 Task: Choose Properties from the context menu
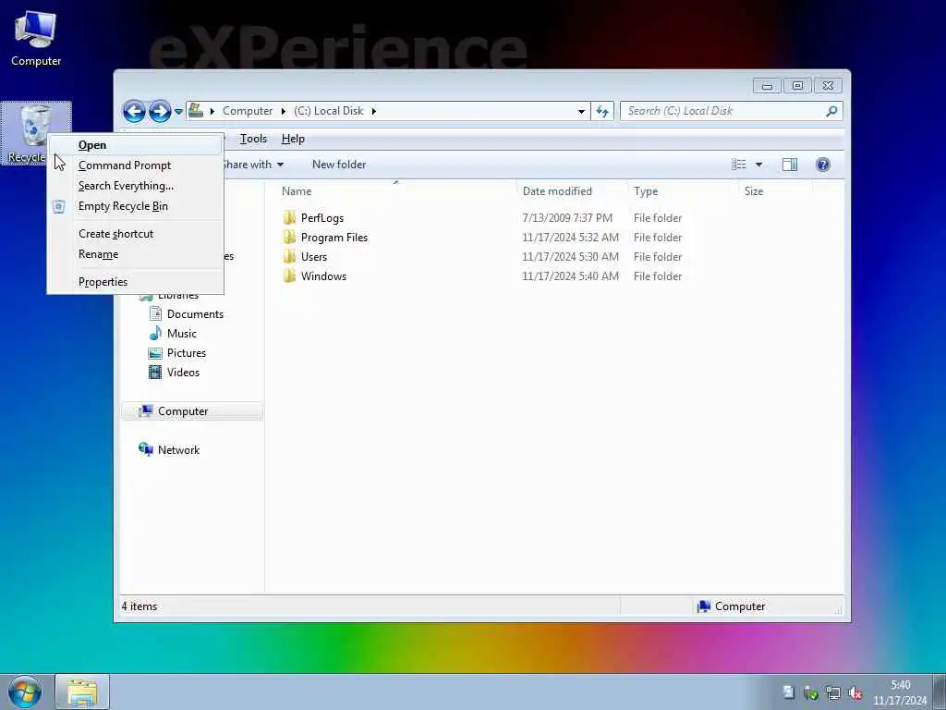click(x=135, y=282)
